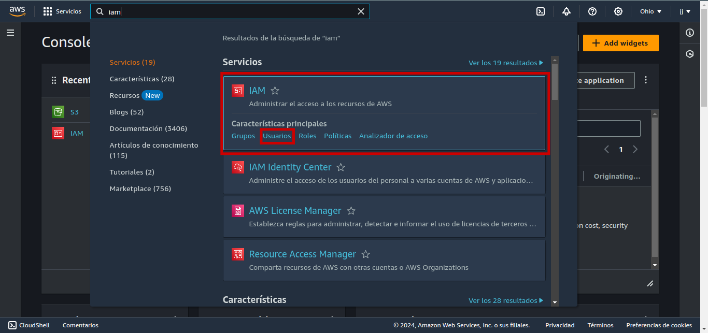Select Recursos New filter
The width and height of the screenshot is (708, 333).
click(136, 95)
